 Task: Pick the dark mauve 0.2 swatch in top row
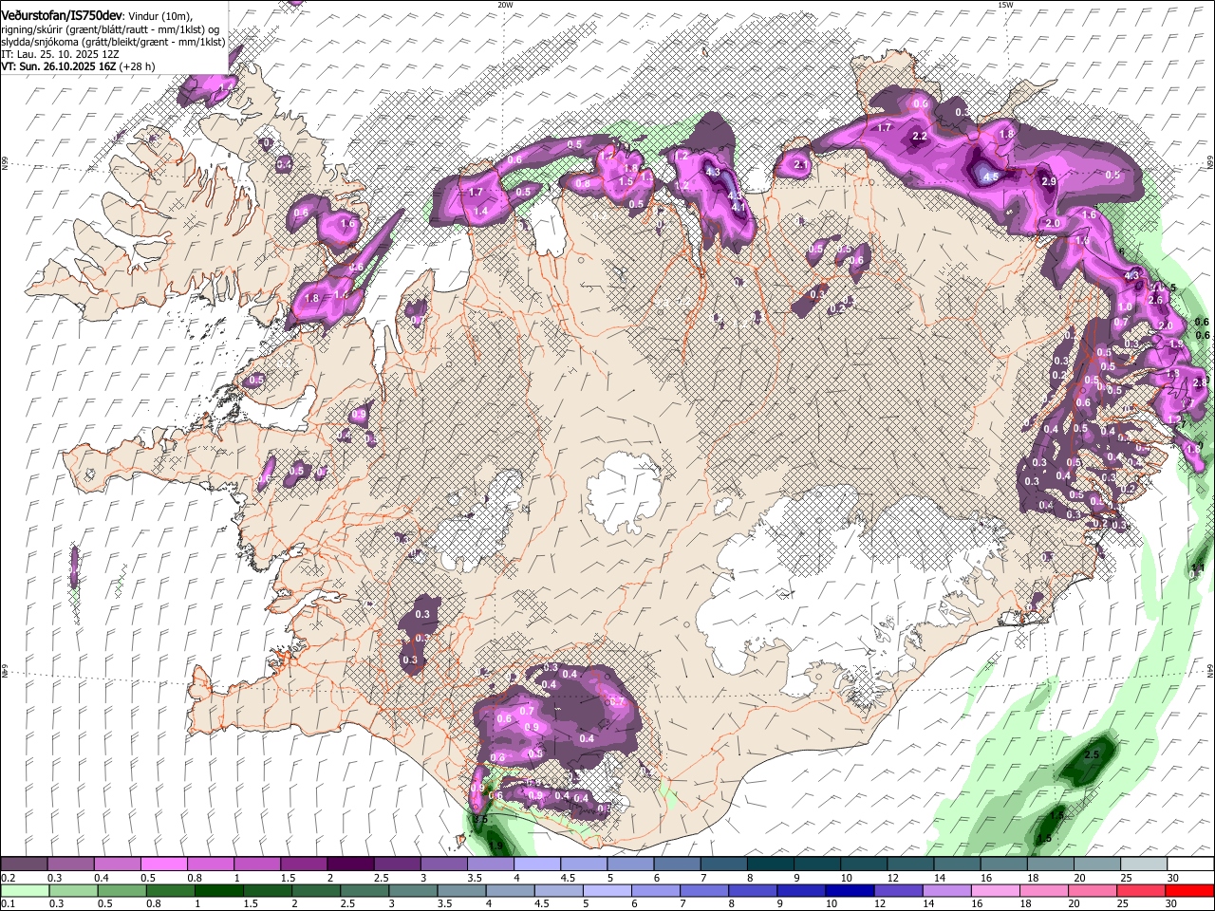[x=24, y=865]
